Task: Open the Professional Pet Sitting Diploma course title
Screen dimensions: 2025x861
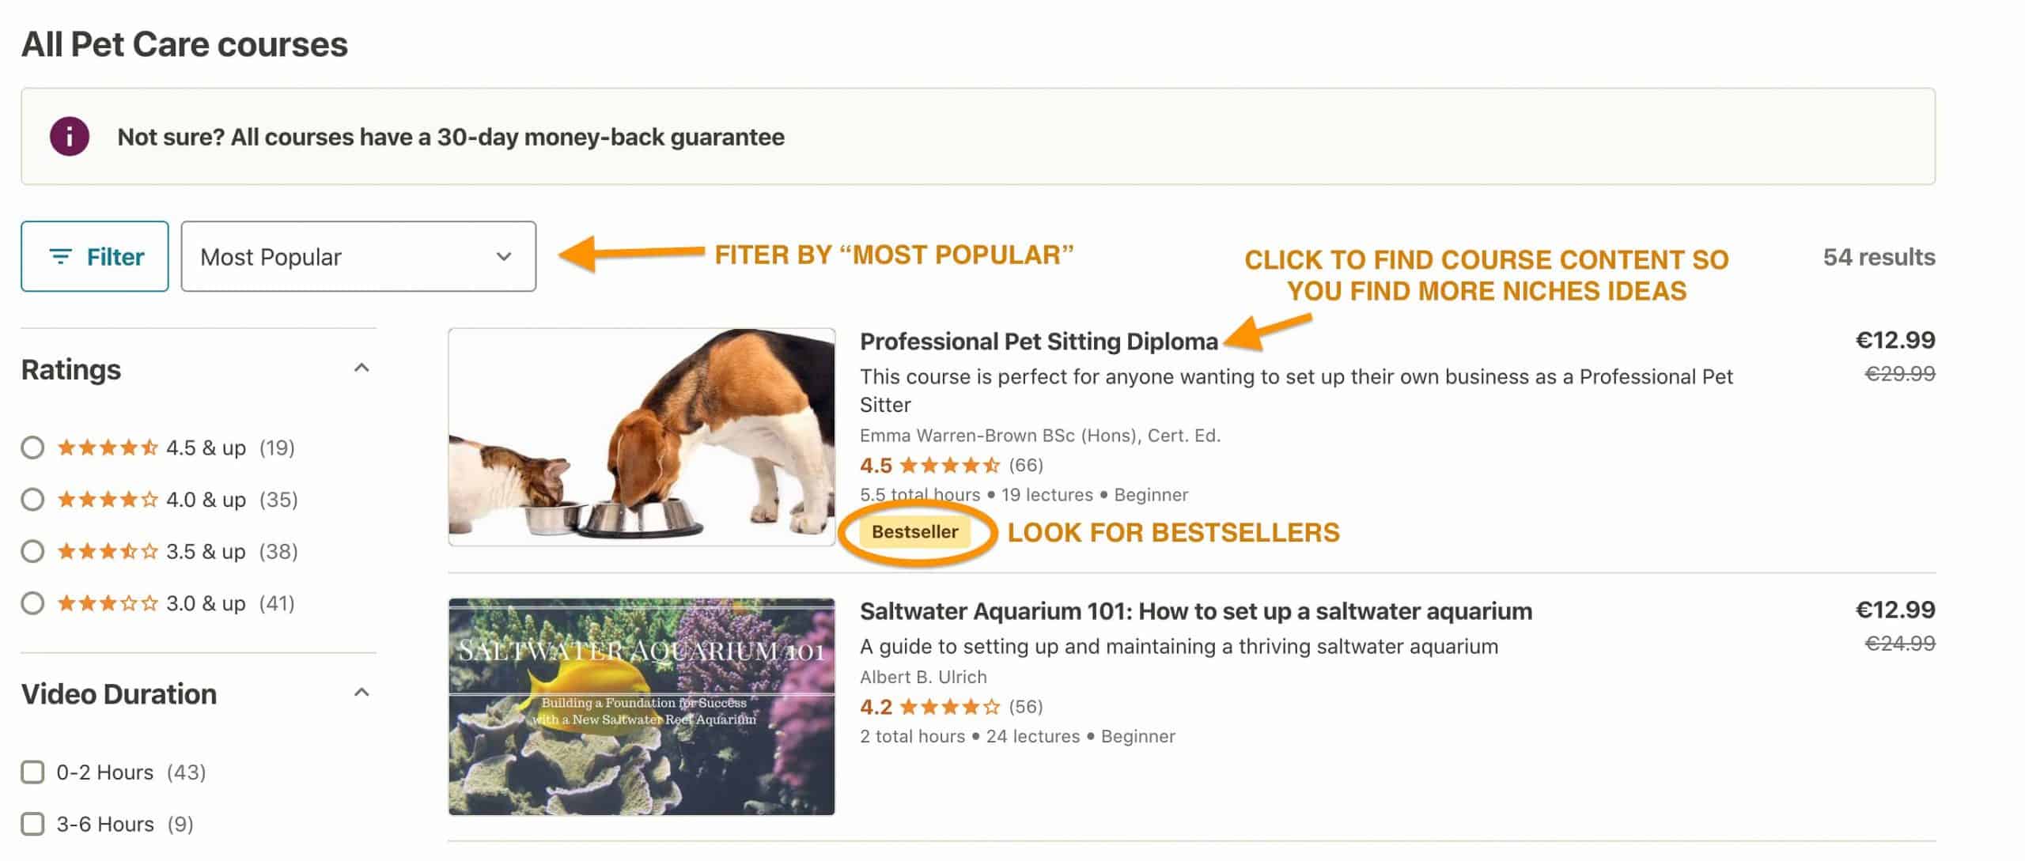Action: pos(1039,342)
